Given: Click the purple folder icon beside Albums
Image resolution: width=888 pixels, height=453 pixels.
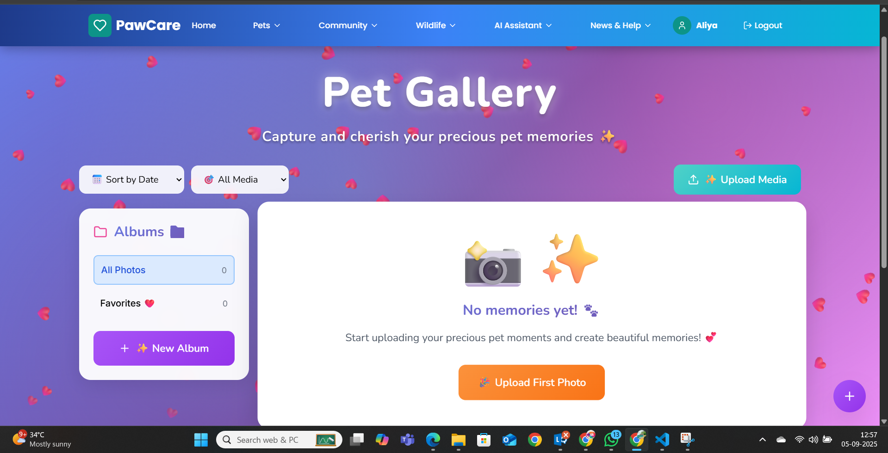Looking at the screenshot, I should [x=177, y=232].
